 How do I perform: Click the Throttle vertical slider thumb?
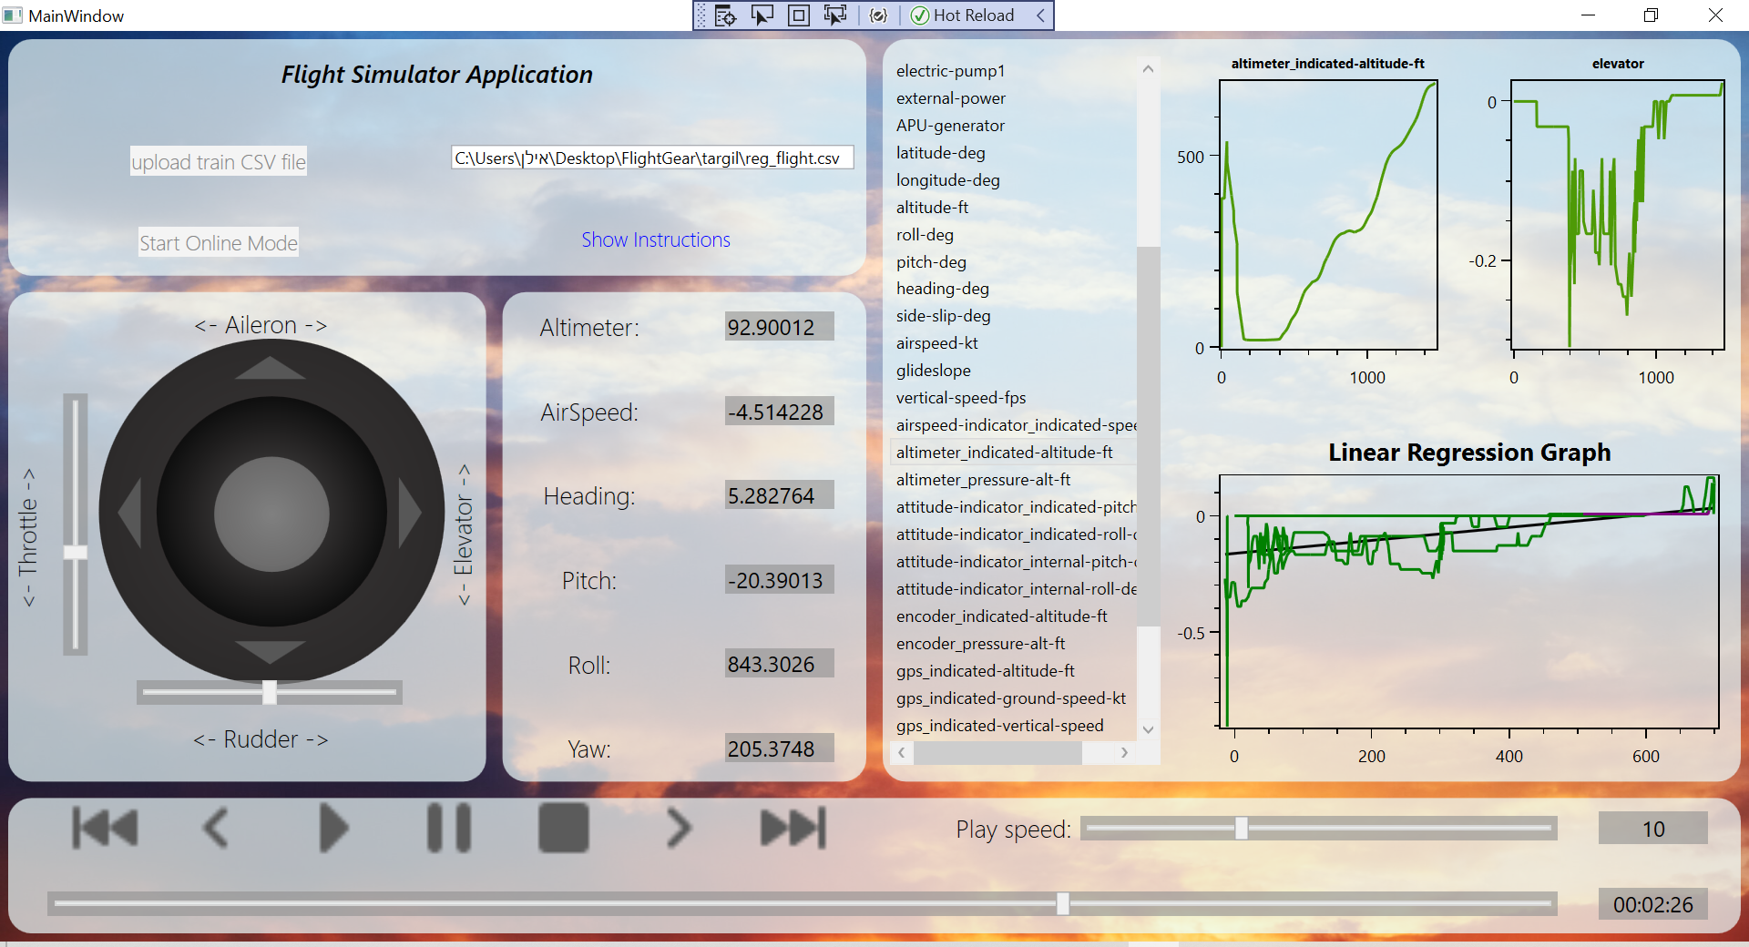(x=76, y=553)
